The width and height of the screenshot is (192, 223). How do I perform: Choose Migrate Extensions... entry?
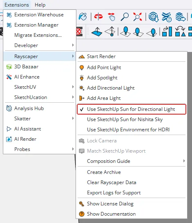(40, 35)
